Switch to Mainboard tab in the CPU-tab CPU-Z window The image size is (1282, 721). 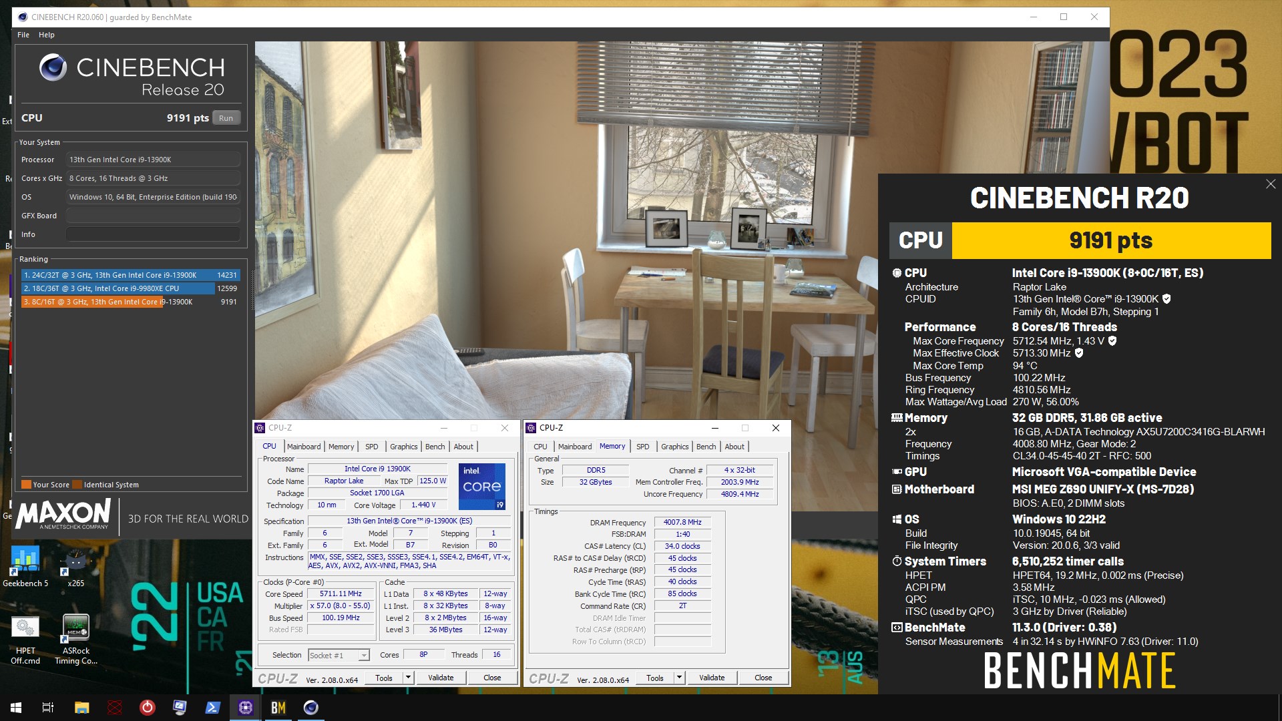tap(304, 447)
